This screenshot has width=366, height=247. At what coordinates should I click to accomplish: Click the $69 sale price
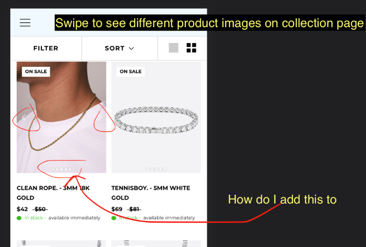tap(117, 209)
